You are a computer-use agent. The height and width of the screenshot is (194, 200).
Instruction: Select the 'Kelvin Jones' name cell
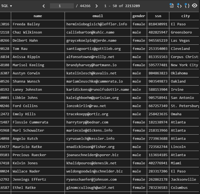click(x=38, y=163)
